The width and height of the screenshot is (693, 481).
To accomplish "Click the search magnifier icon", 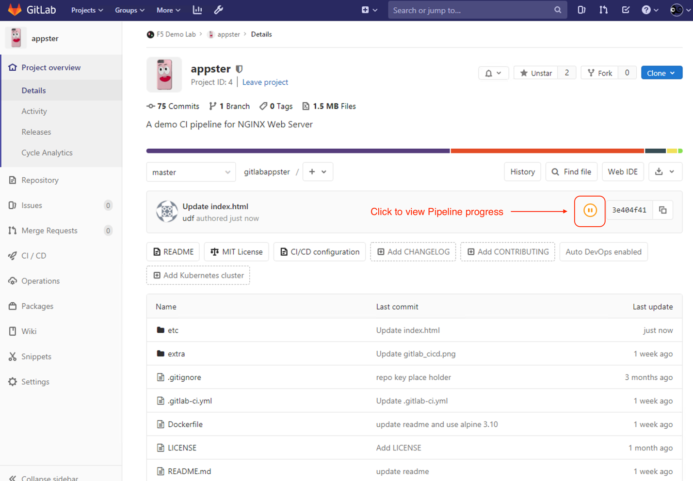I will 558,10.
